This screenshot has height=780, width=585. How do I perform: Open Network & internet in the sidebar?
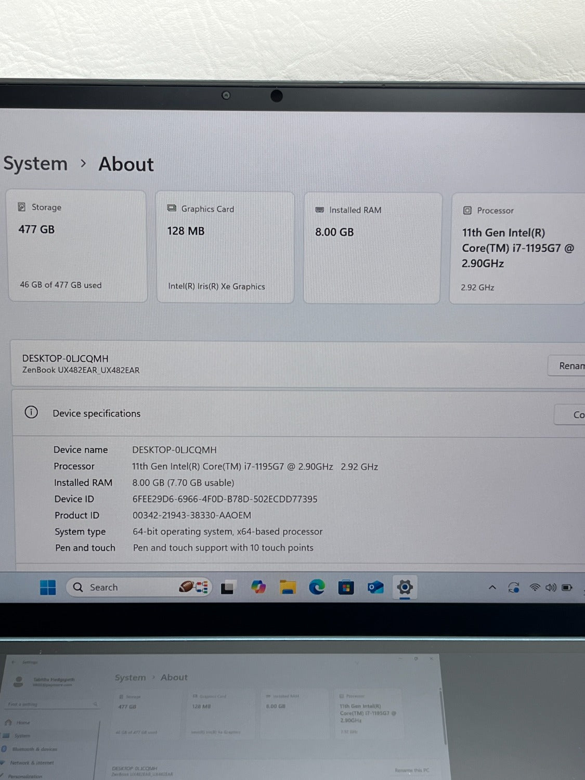click(32, 763)
